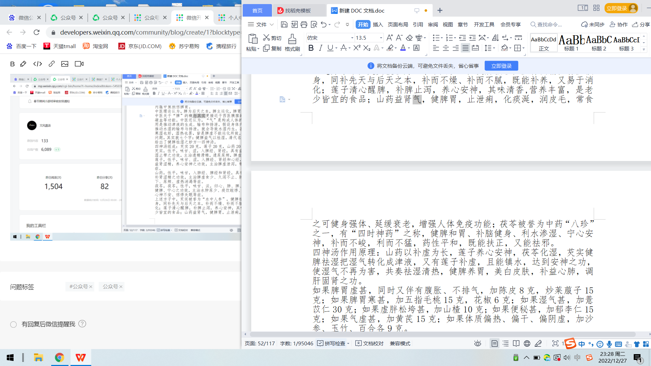
Task: Open the font name 仿宋 dropdown
Action: (352, 38)
